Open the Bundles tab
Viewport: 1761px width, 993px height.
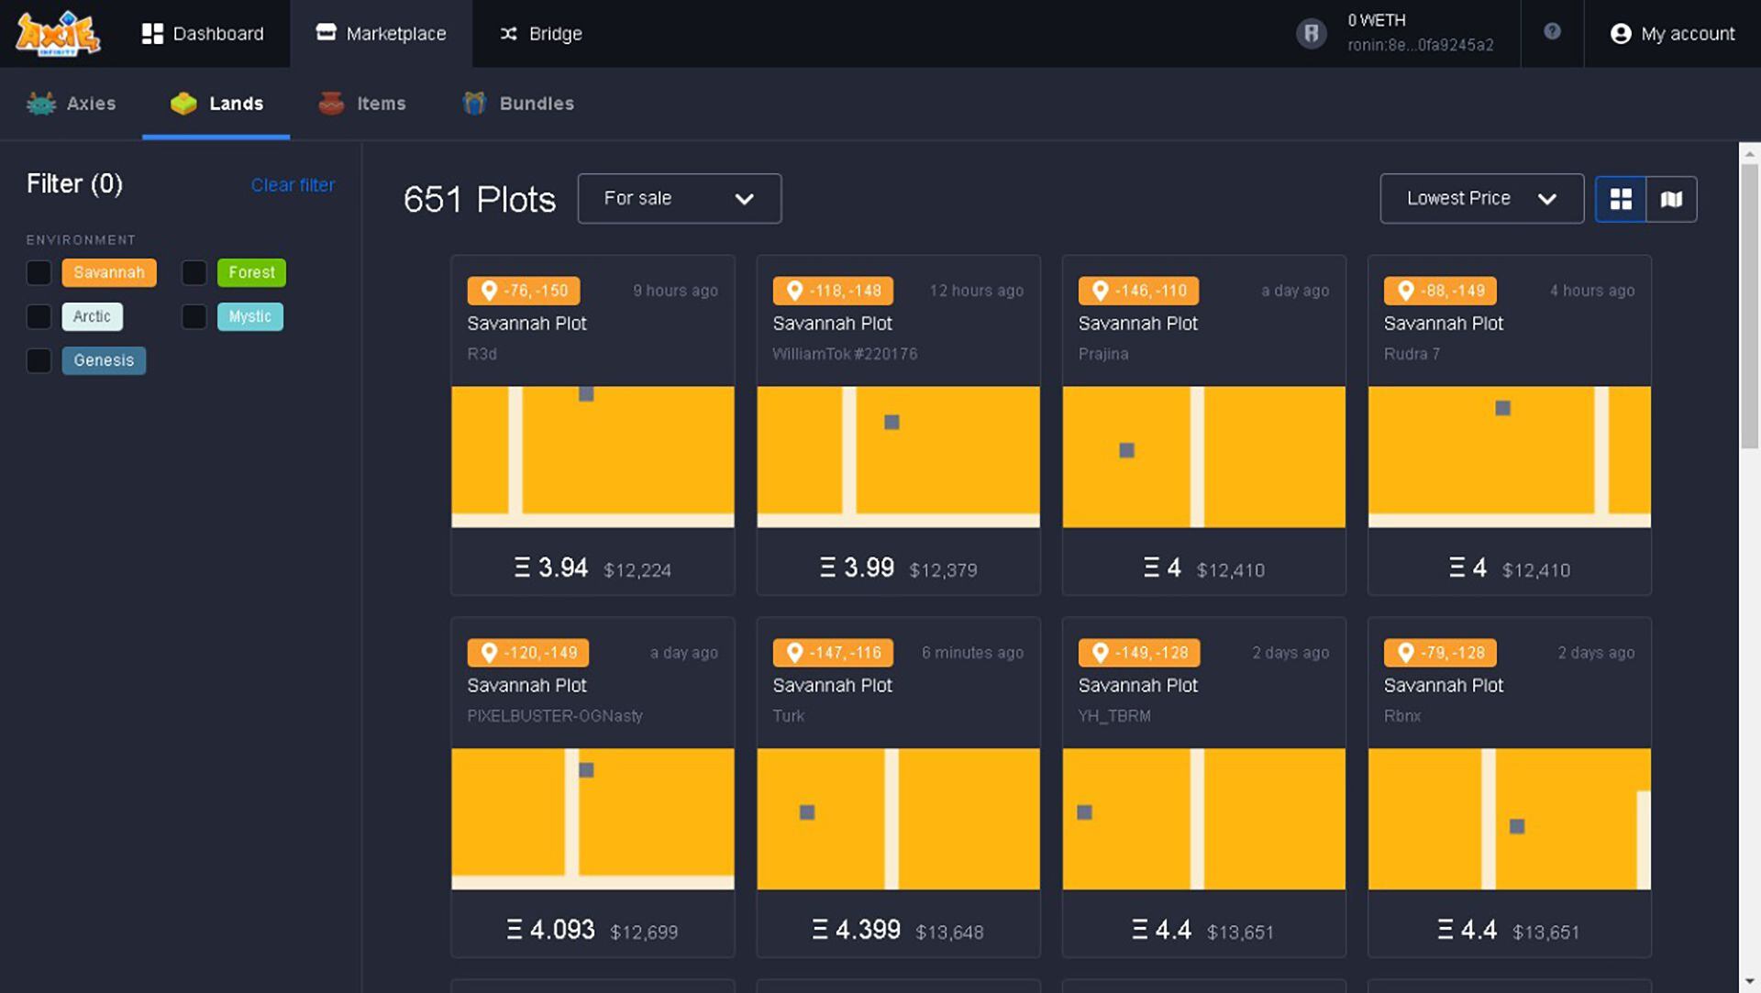(x=518, y=104)
